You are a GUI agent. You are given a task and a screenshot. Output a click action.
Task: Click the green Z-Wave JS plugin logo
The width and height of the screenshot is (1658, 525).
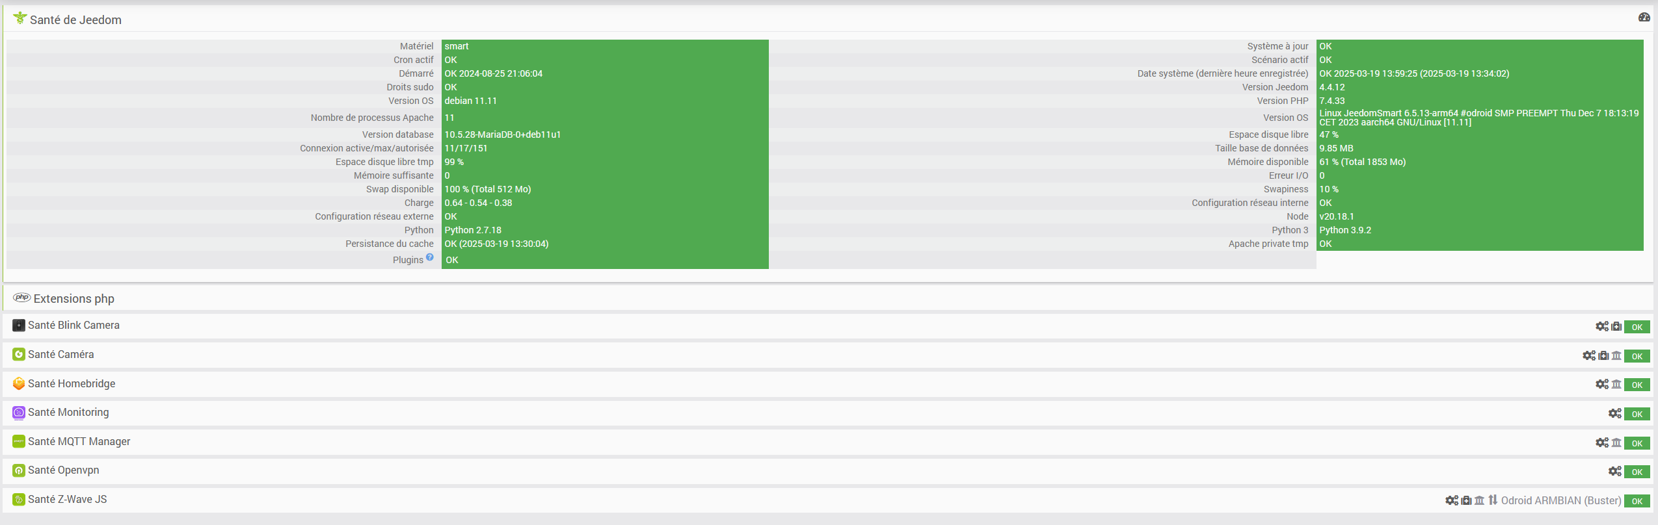tap(19, 500)
